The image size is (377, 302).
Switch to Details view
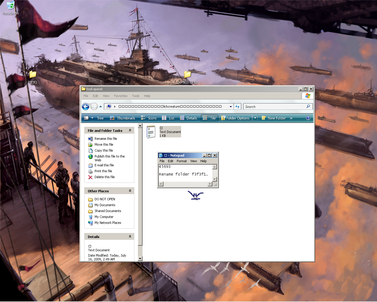pyautogui.click(x=188, y=118)
